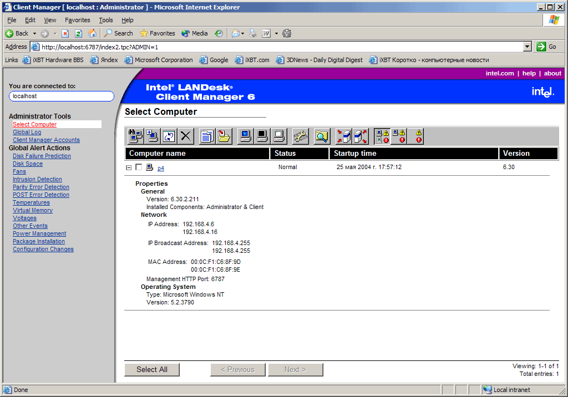Open the Power Management link
The height and width of the screenshot is (397, 568).
coord(39,233)
